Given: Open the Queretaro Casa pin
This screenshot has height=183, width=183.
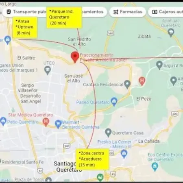Looking at the screenshot, I should (108, 133).
